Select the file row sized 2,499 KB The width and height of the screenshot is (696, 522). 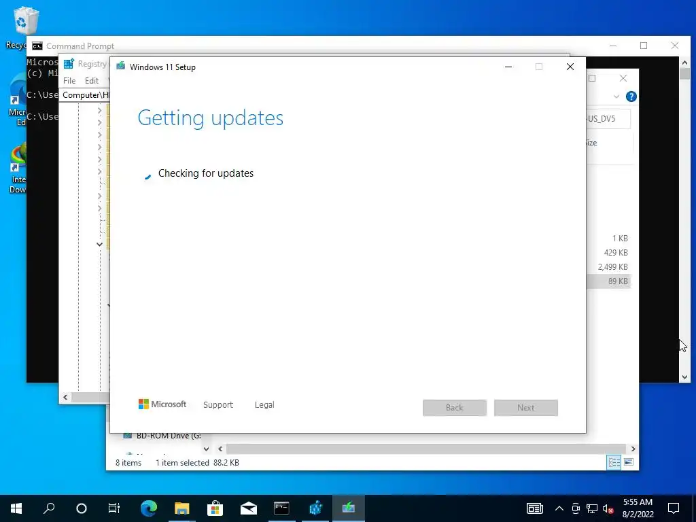coord(608,266)
